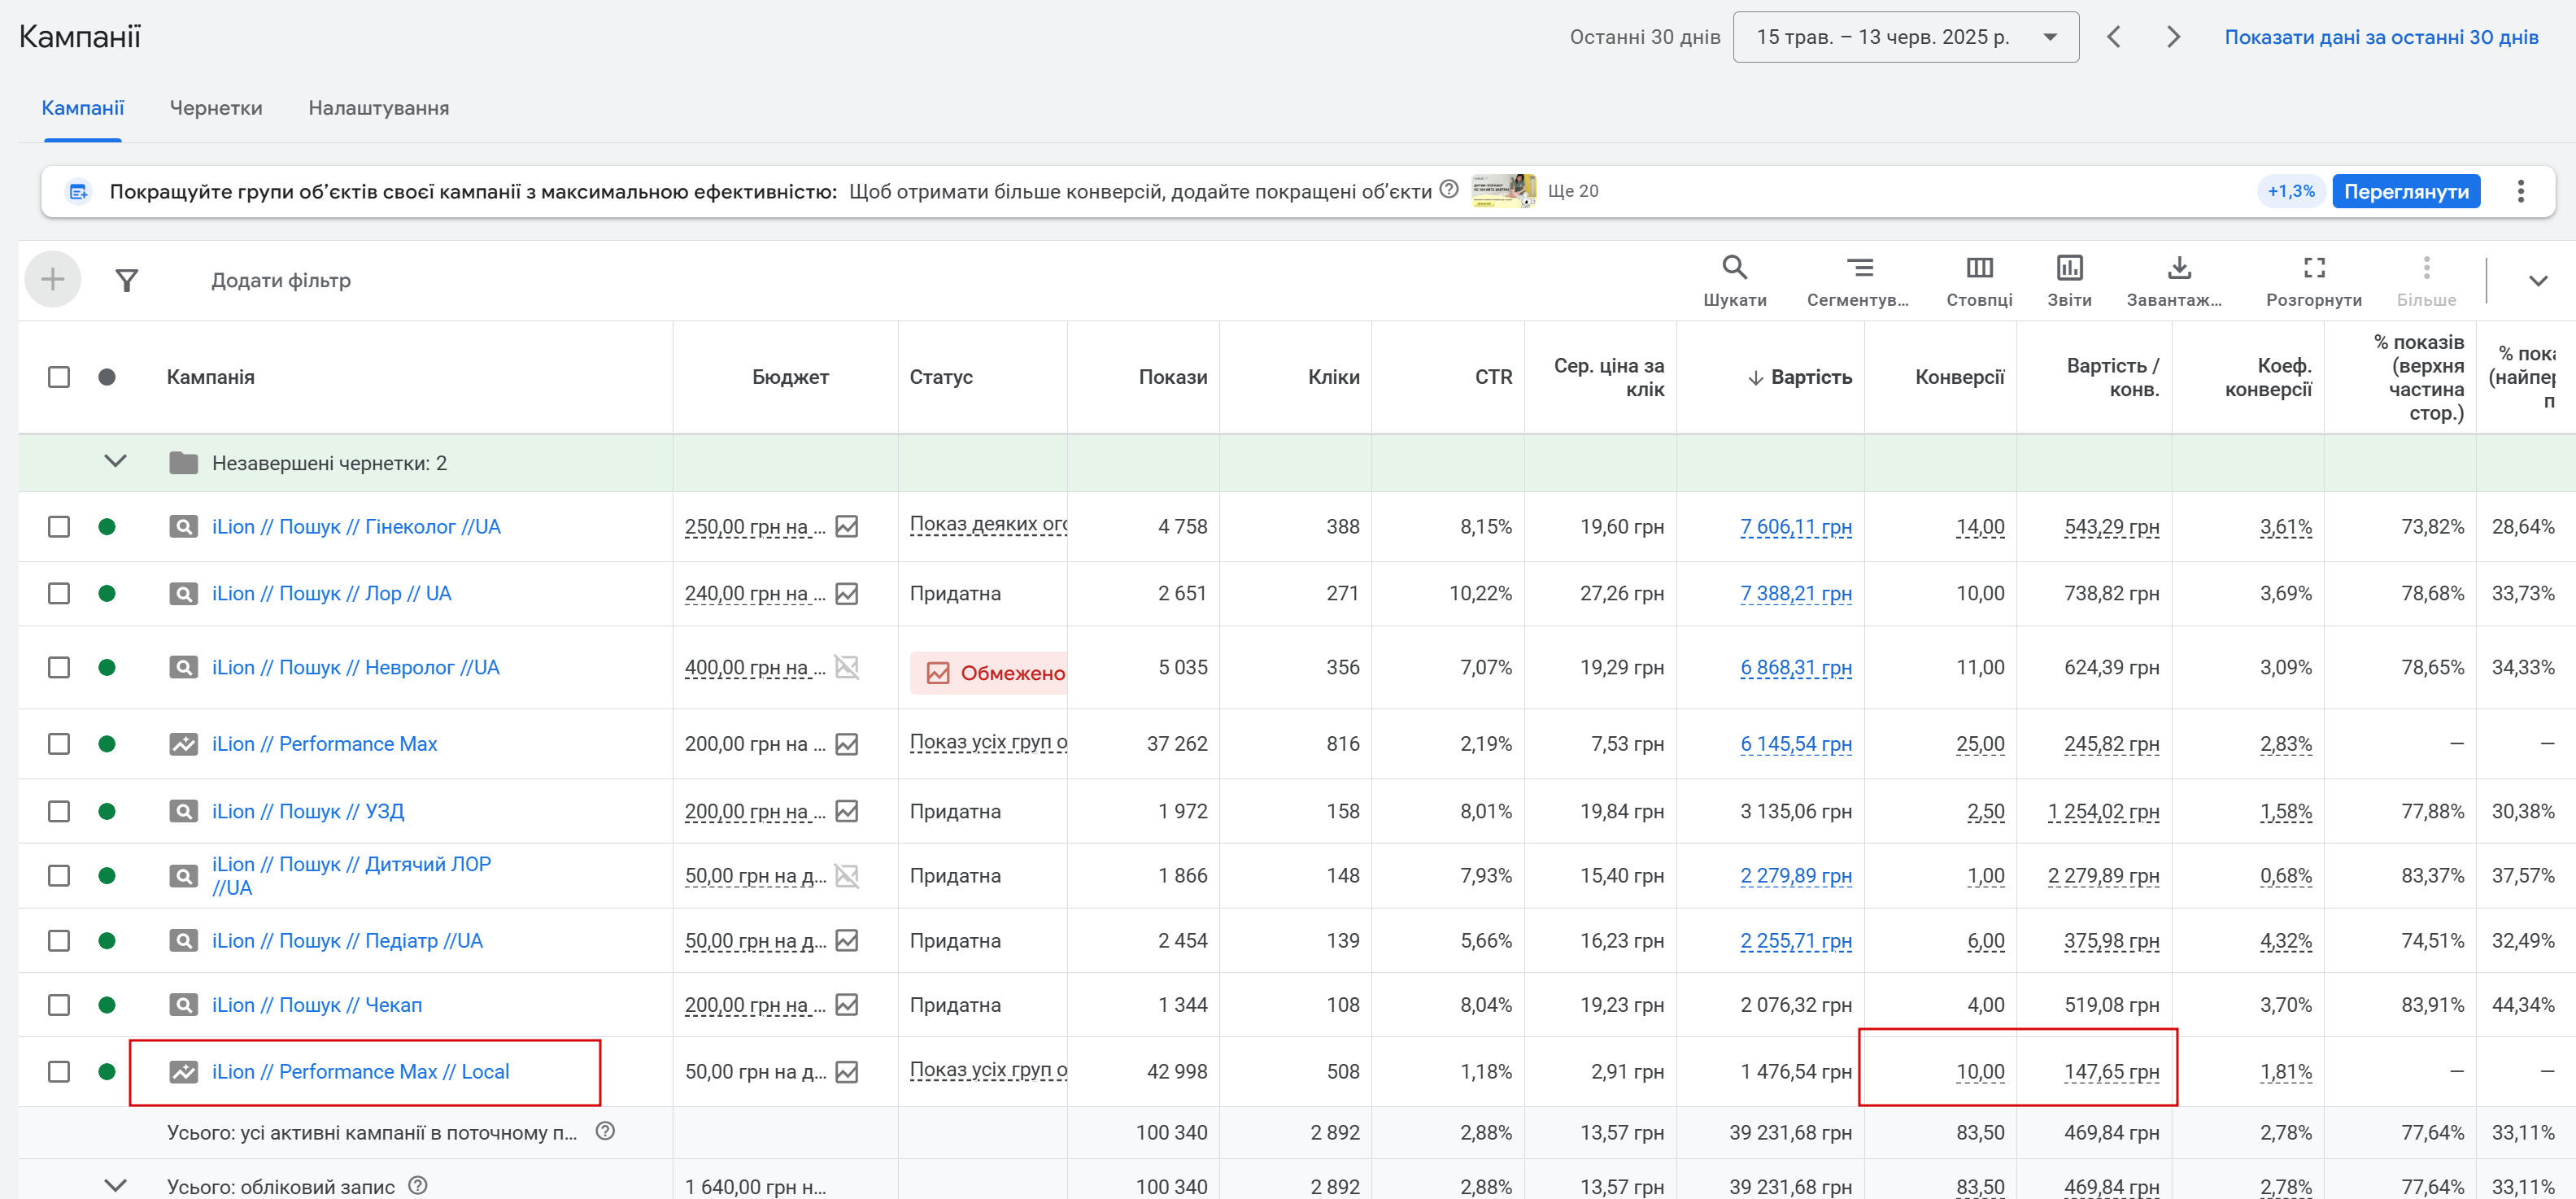2576x1199 pixels.
Task: Click budget chart icon for Гінеколог campaign
Action: pyautogui.click(x=846, y=526)
